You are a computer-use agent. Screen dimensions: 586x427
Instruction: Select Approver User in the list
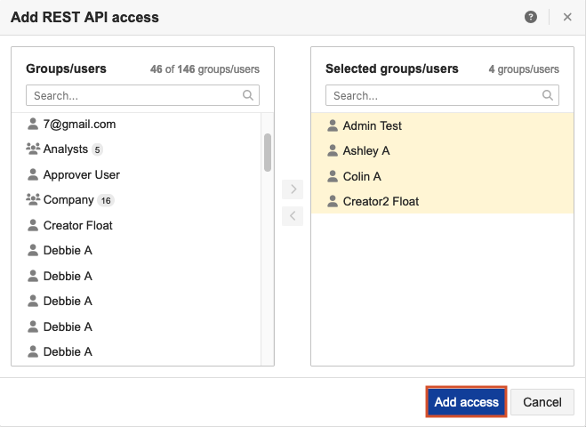(x=82, y=175)
